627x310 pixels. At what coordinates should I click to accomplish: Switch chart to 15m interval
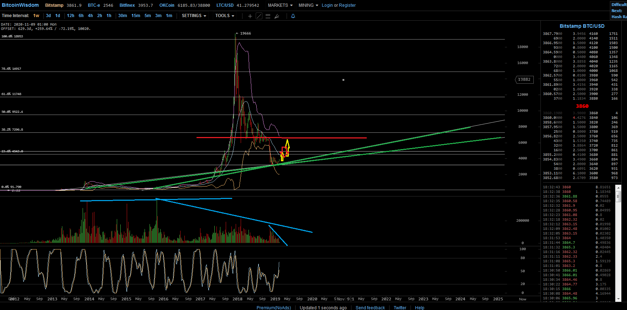[136, 16]
